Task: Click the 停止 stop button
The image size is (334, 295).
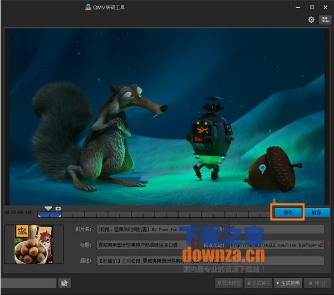Action: coord(318,283)
